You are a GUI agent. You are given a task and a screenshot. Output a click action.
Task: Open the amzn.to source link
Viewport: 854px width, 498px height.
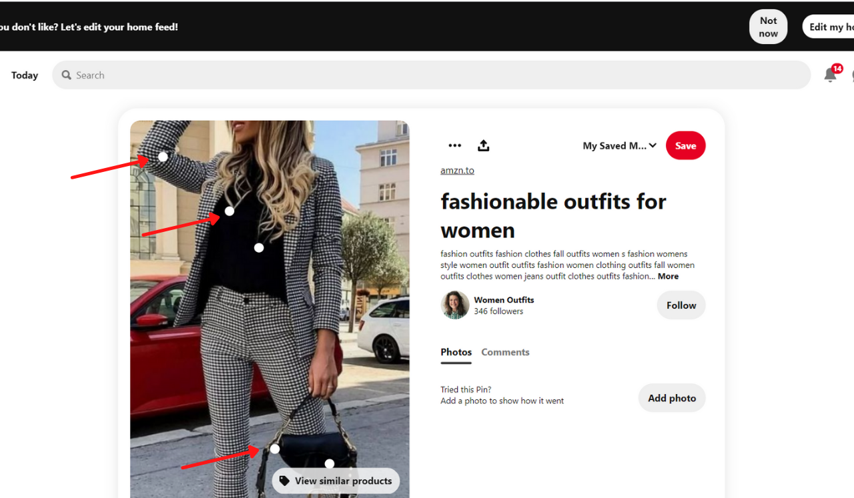click(x=457, y=171)
